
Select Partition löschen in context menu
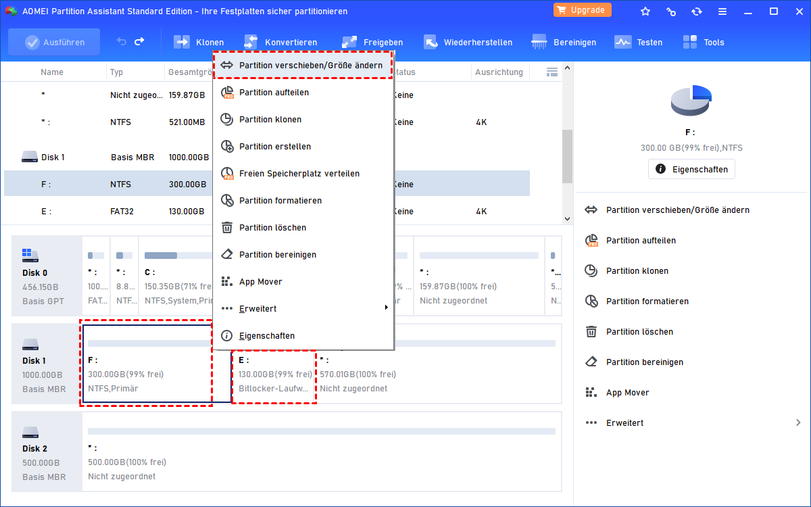[303, 228]
